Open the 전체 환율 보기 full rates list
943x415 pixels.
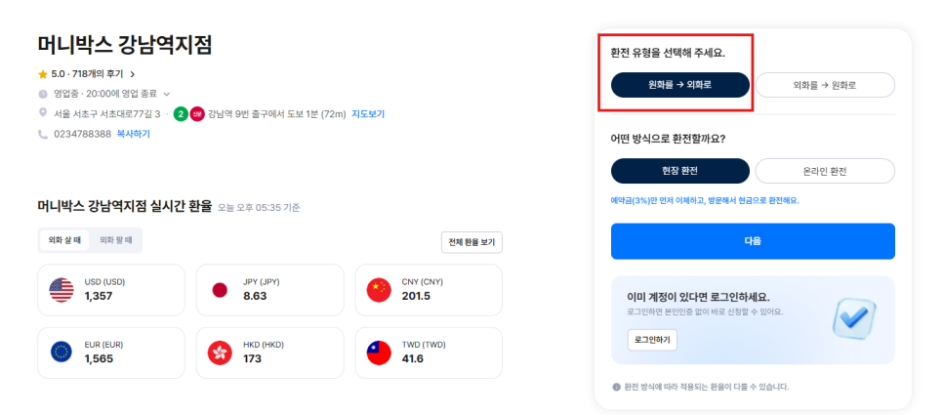click(x=471, y=242)
